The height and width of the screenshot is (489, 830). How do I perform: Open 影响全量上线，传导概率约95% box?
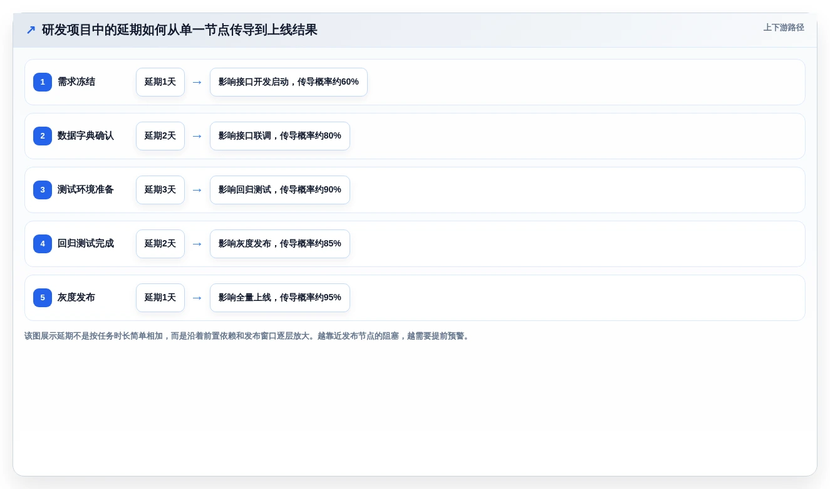click(x=280, y=298)
